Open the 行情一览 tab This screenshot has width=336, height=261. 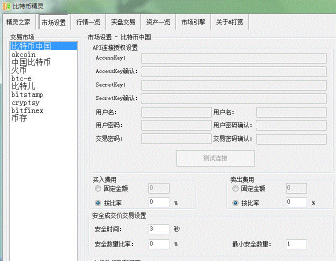pos(88,22)
